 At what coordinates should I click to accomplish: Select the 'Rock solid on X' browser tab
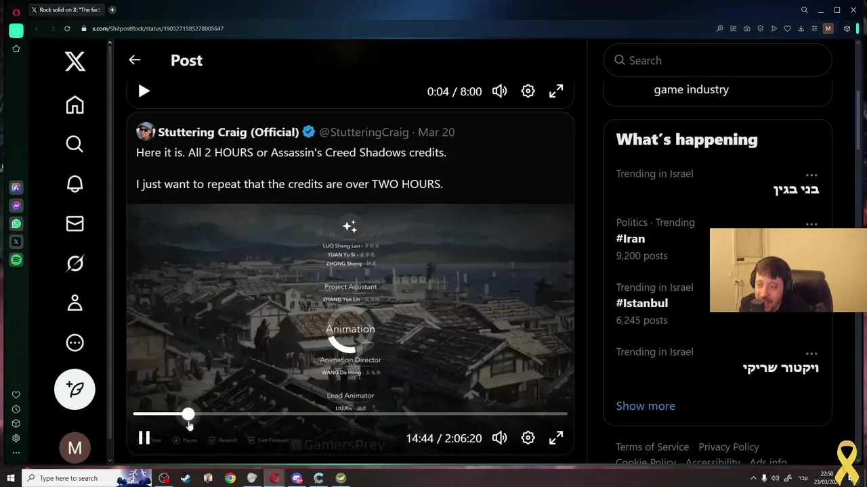coord(66,9)
